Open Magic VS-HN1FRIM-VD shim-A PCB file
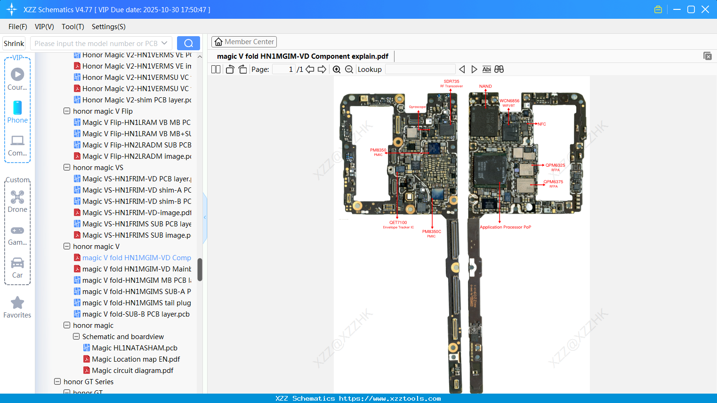Image resolution: width=717 pixels, height=403 pixels. coord(132,190)
